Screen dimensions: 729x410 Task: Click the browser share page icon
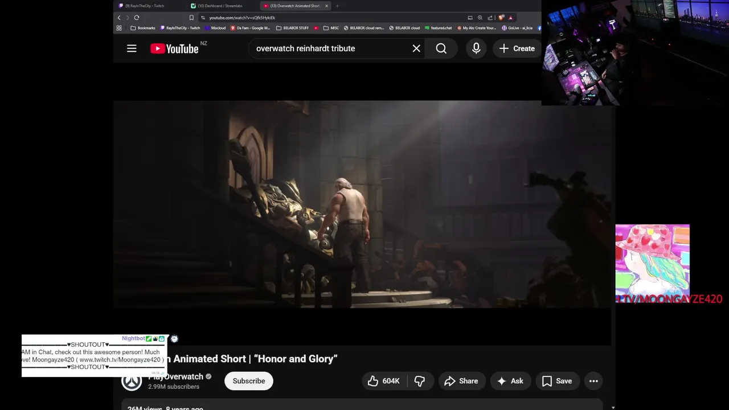pyautogui.click(x=490, y=18)
